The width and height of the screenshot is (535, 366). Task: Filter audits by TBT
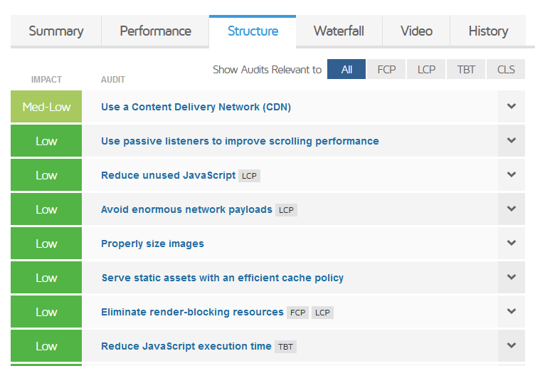coord(466,69)
